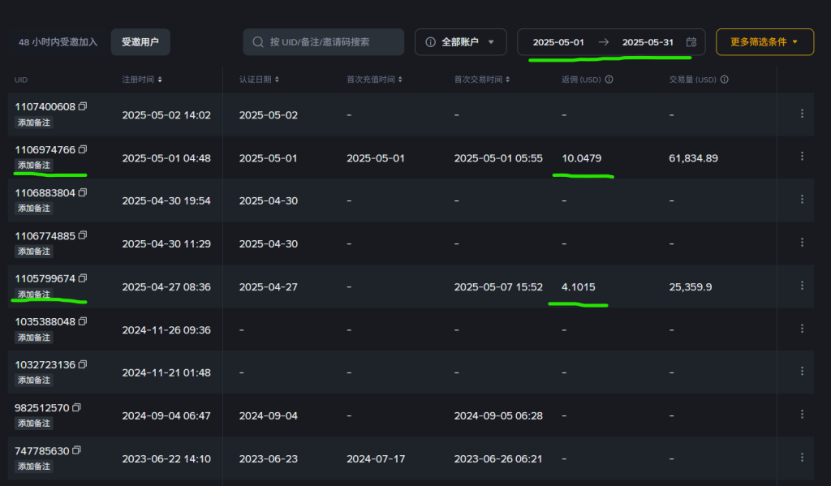Open three-dot menu for UID 1106974766 row
Screen dimensions: 831x486
click(x=802, y=157)
